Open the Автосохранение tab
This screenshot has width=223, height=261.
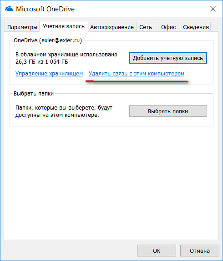(112, 27)
